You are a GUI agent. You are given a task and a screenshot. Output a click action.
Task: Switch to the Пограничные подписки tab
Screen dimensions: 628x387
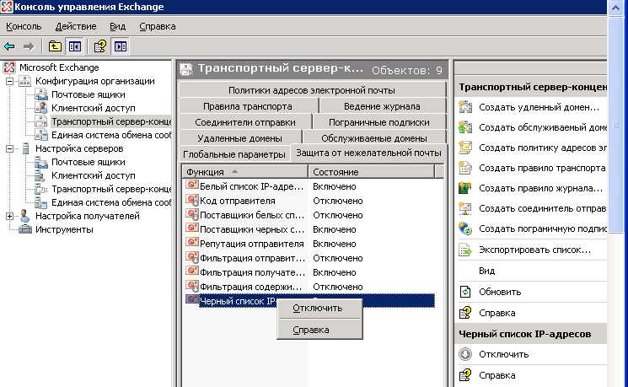point(379,122)
